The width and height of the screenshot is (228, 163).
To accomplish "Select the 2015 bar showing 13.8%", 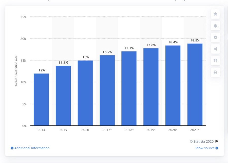I will 63,96.
